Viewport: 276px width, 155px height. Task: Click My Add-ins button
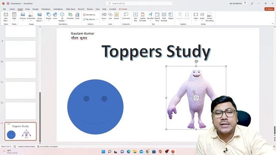pyautogui.click(x=89, y=19)
